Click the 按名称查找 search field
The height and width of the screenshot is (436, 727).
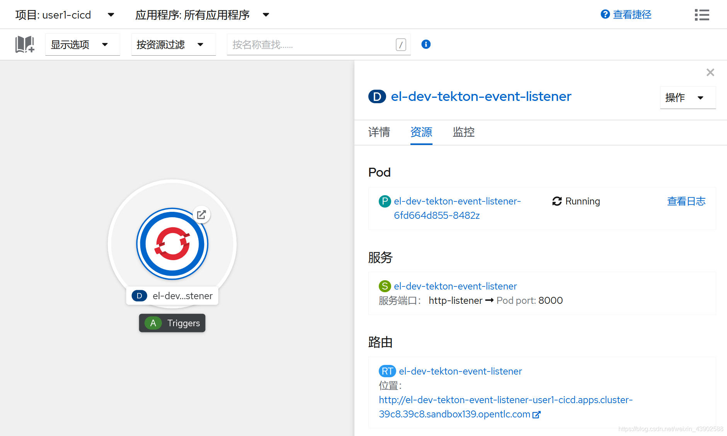(318, 44)
